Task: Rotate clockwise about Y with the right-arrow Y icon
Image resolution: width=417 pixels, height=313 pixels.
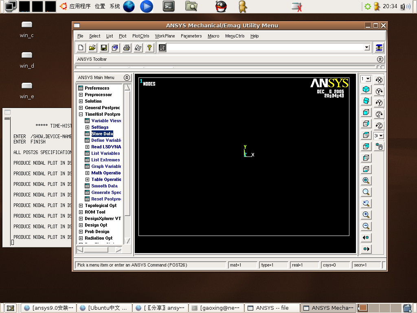Action: [379, 91]
